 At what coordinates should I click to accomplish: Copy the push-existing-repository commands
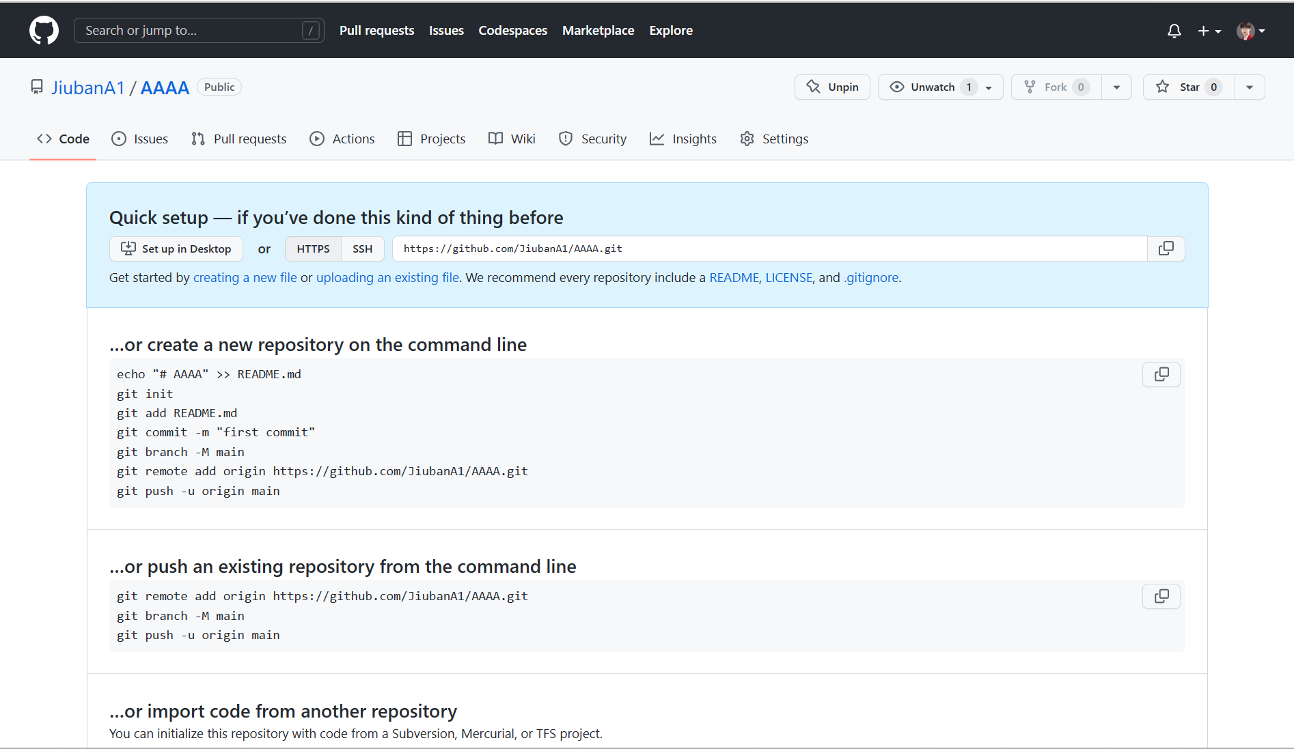click(1161, 596)
